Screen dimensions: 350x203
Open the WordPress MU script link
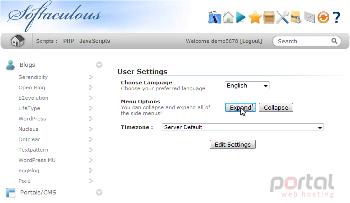tap(37, 160)
